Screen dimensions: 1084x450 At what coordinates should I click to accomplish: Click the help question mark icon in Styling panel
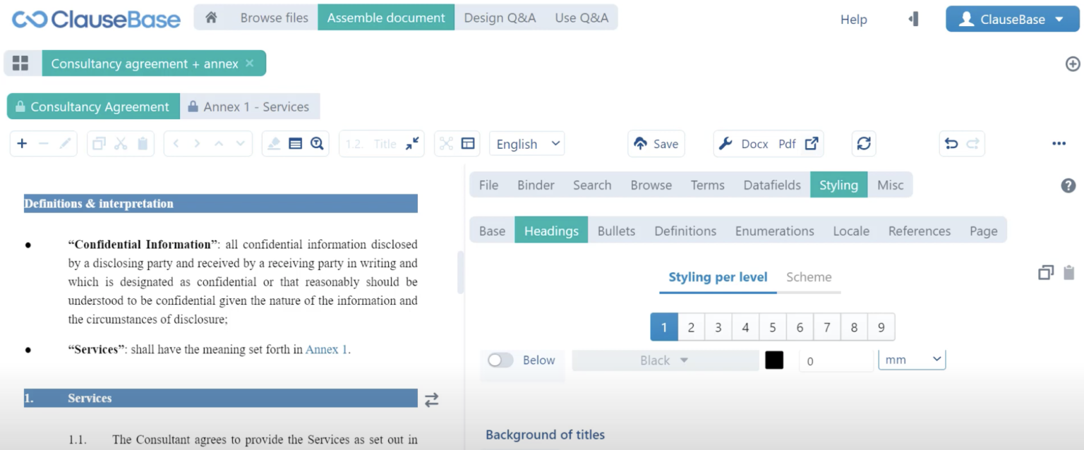[x=1068, y=186]
